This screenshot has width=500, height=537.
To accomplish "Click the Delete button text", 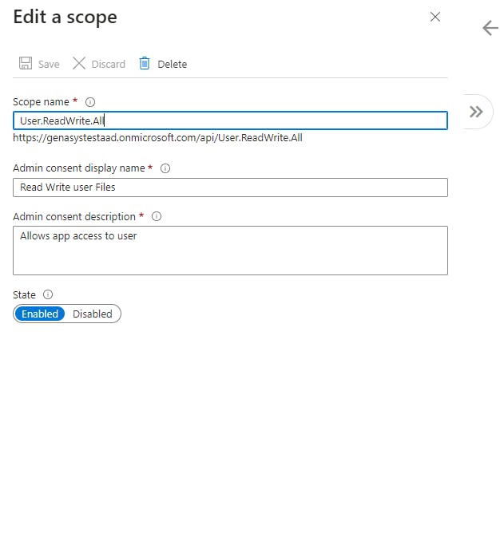I will tap(173, 64).
